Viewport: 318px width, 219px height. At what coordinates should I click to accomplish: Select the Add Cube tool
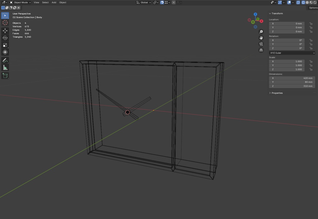pos(5,76)
